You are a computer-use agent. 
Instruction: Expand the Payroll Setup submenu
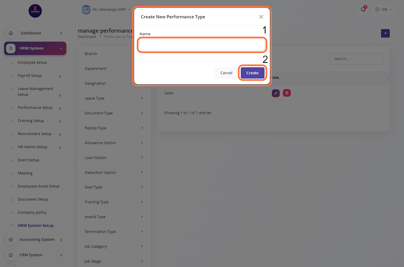pos(60,76)
